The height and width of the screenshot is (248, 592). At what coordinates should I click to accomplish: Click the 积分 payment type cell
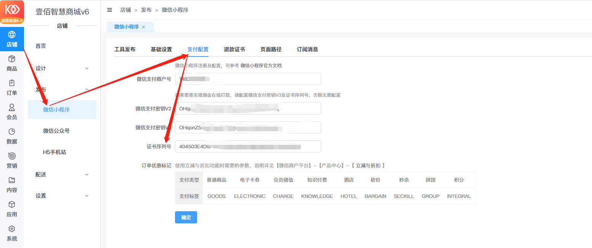click(x=459, y=180)
